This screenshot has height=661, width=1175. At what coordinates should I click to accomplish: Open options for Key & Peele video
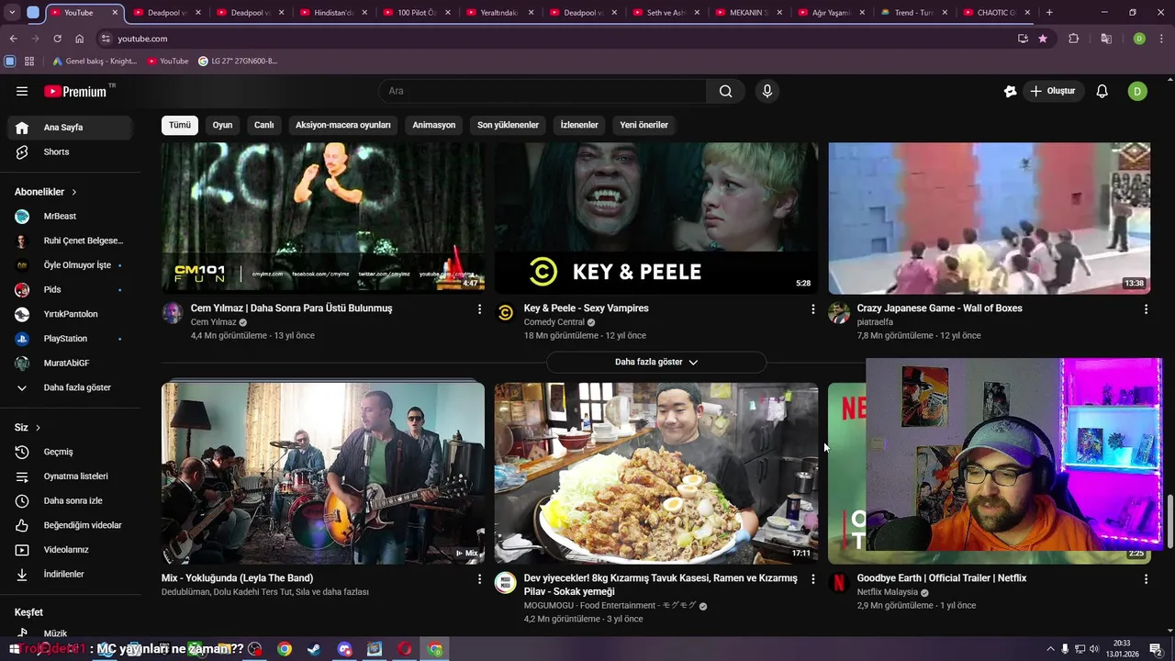pyautogui.click(x=812, y=309)
